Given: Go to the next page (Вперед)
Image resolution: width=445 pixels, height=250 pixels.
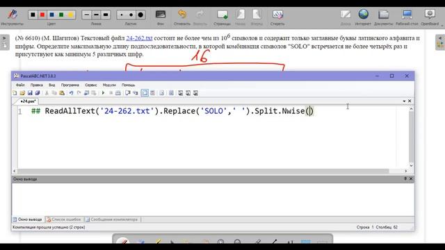Looking at the screenshot, I should (x=257, y=17).
